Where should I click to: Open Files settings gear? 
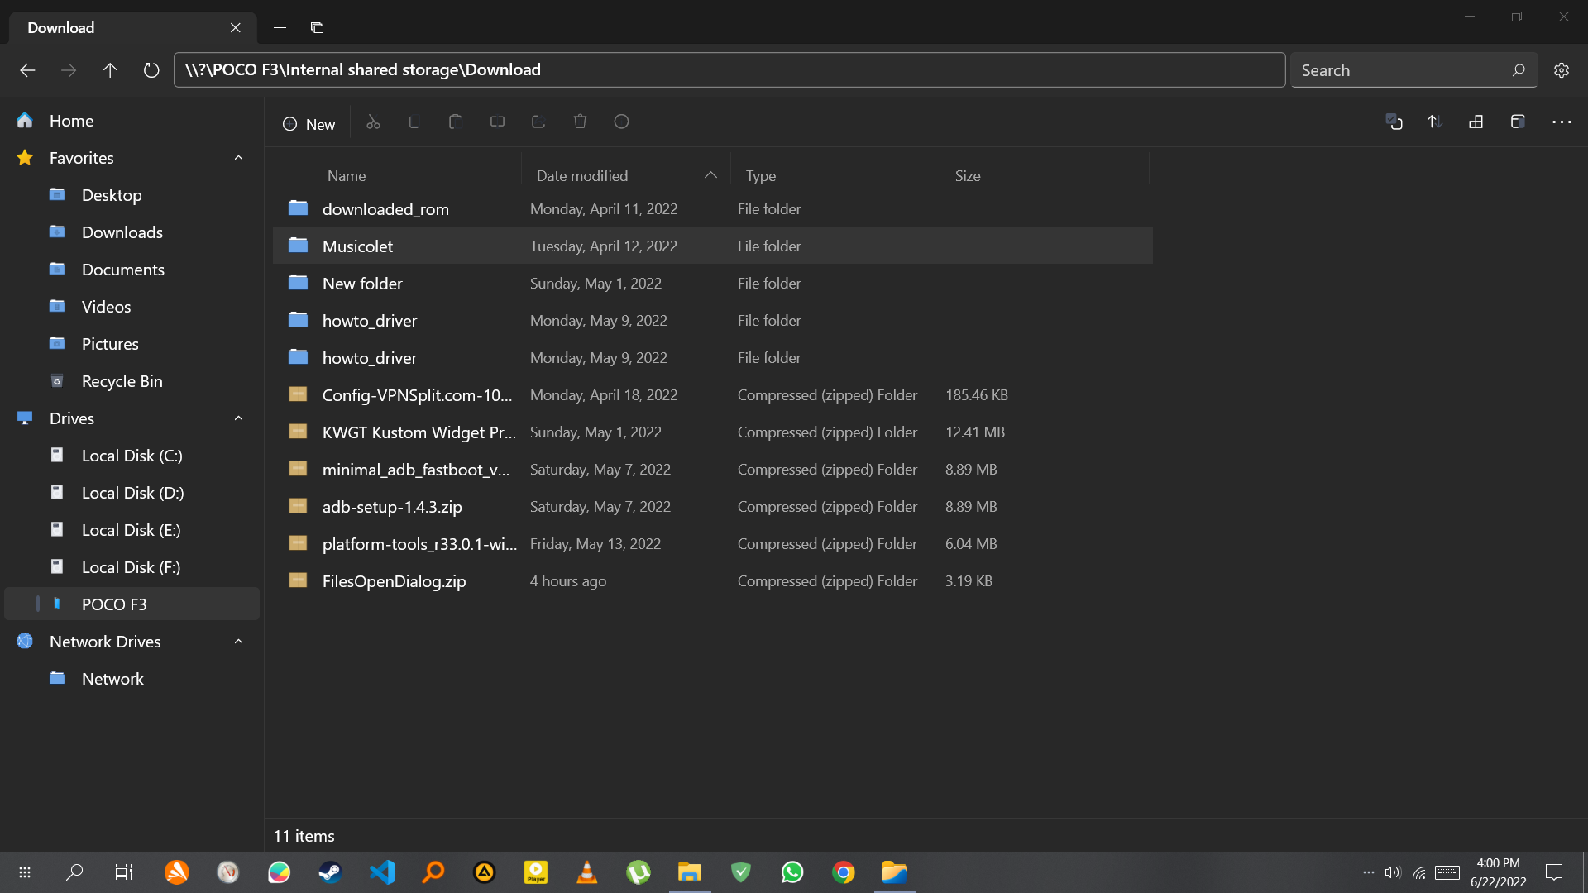(1561, 70)
